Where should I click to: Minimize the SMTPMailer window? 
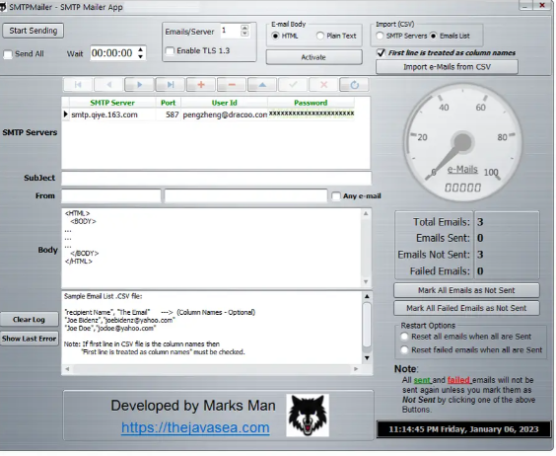(x=525, y=5)
